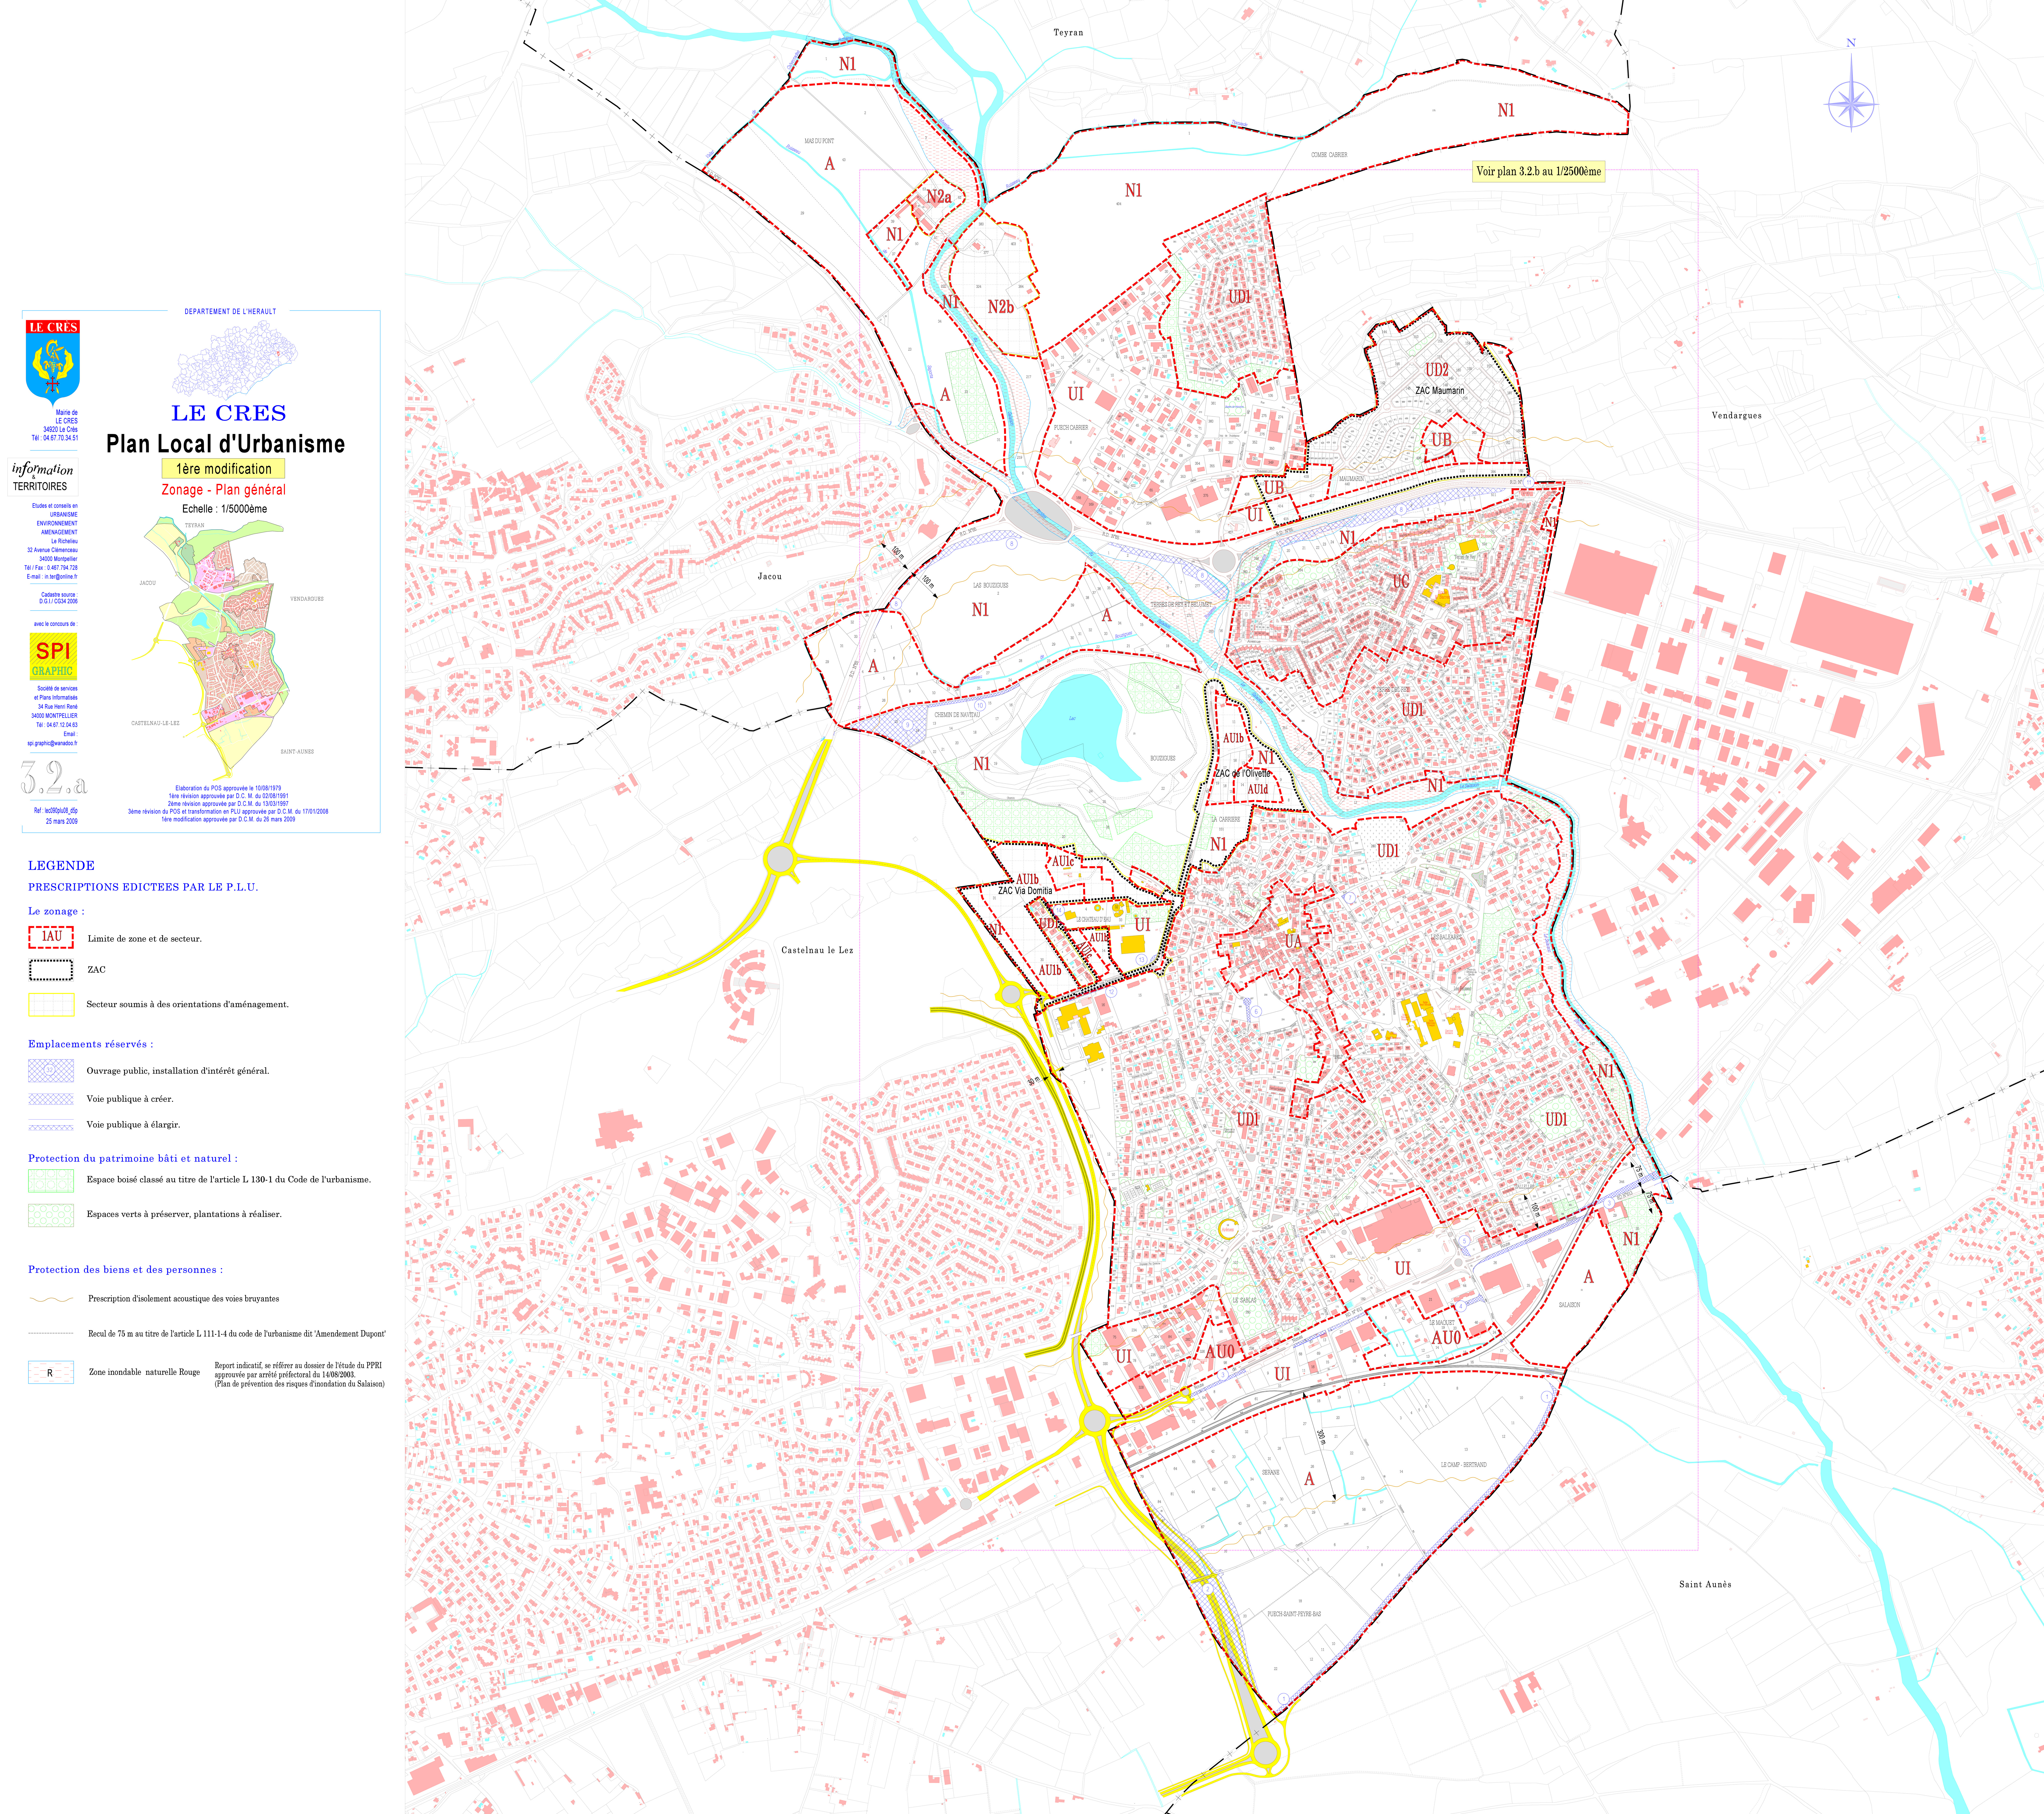Click the yellow 'Secteur soumis à des orientations' legend box
The height and width of the screenshot is (1814, 2044).
(51, 1005)
